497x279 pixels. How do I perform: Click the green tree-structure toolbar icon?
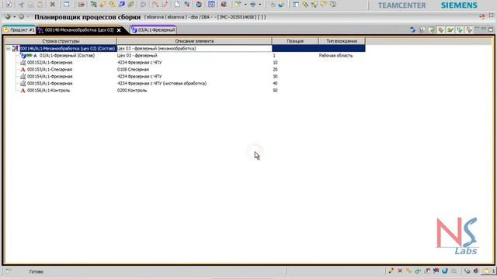[93, 5]
